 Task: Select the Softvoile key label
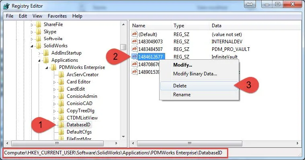[53, 38]
